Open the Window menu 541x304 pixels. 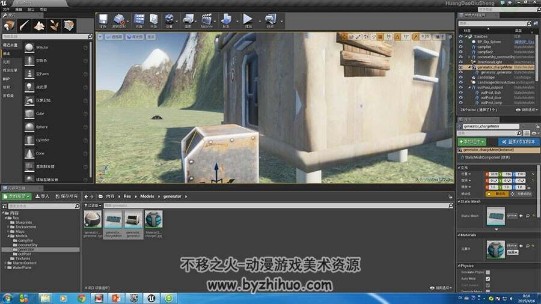(31, 10)
